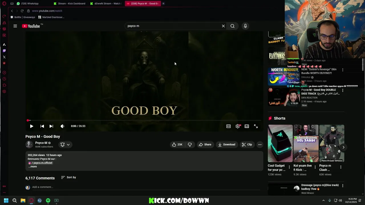Like the Psyco M video
The height and width of the screenshot is (205, 365).
(x=177, y=145)
